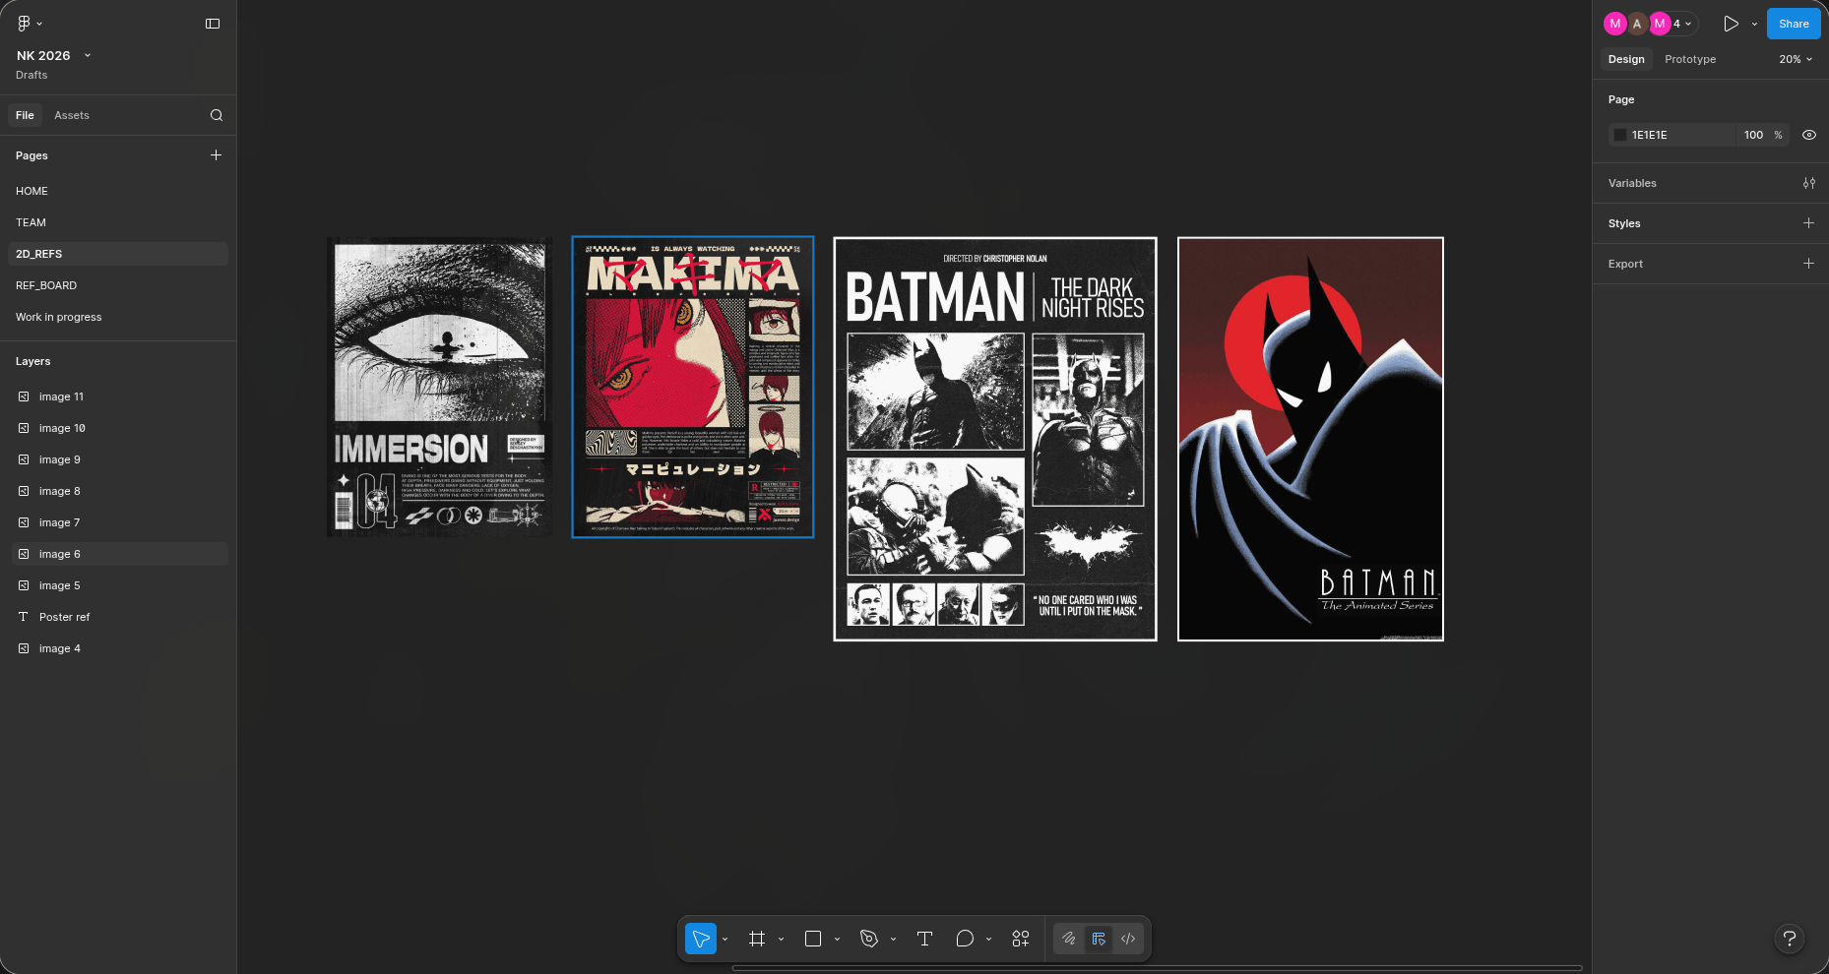Open the Prototype tab
Viewport: 1829px width, 974px height.
(x=1690, y=59)
